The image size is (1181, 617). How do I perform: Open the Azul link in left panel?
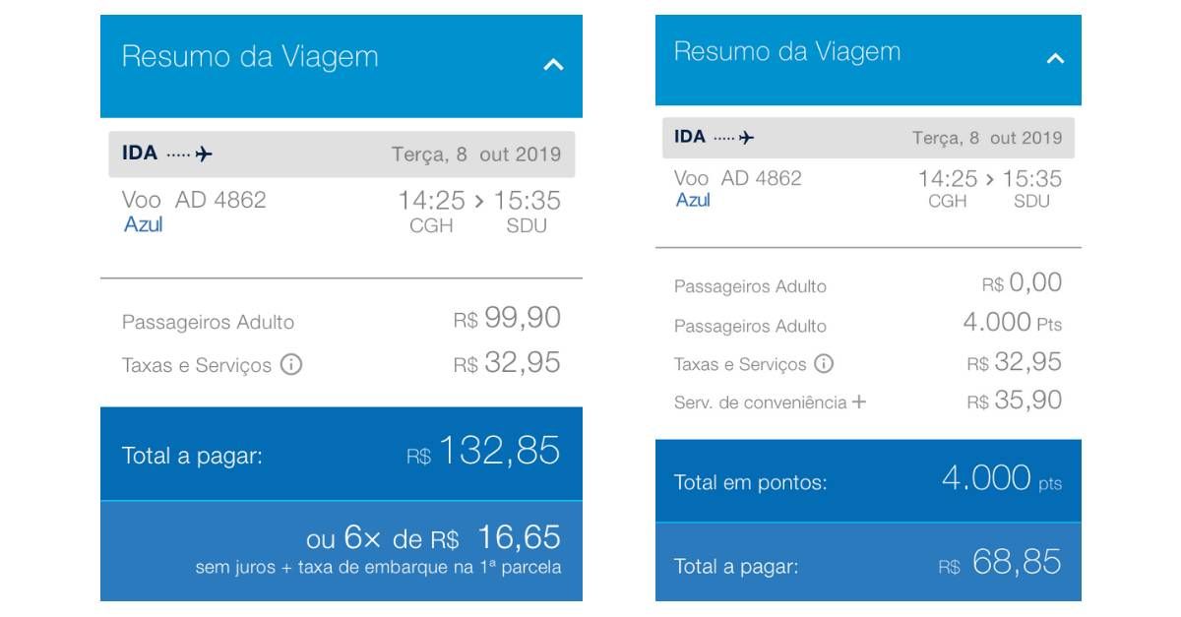click(x=143, y=224)
